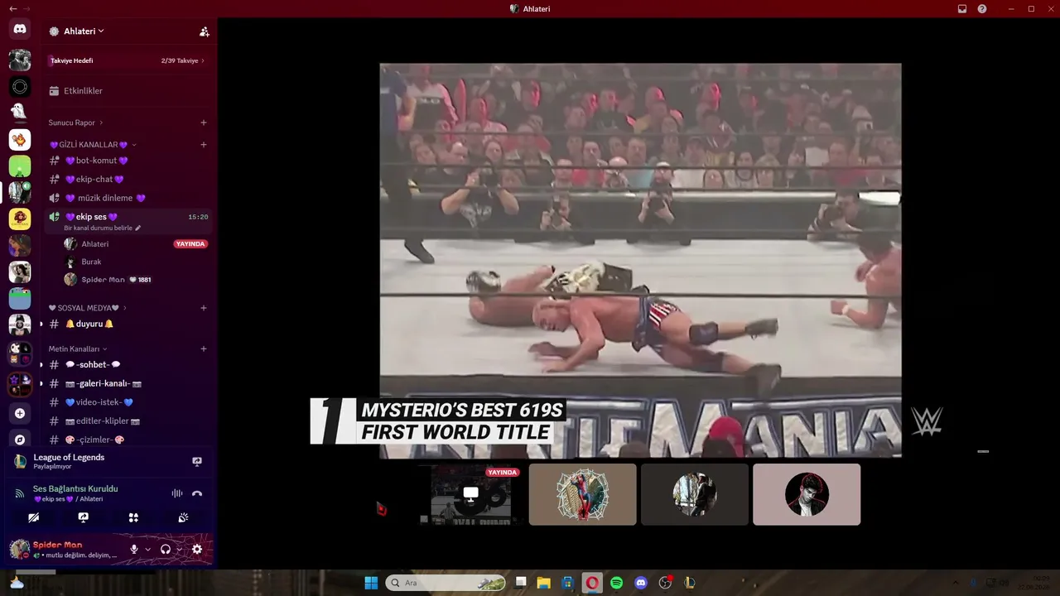Open headphone output options arrow
The width and height of the screenshot is (1060, 596).
[179, 549]
